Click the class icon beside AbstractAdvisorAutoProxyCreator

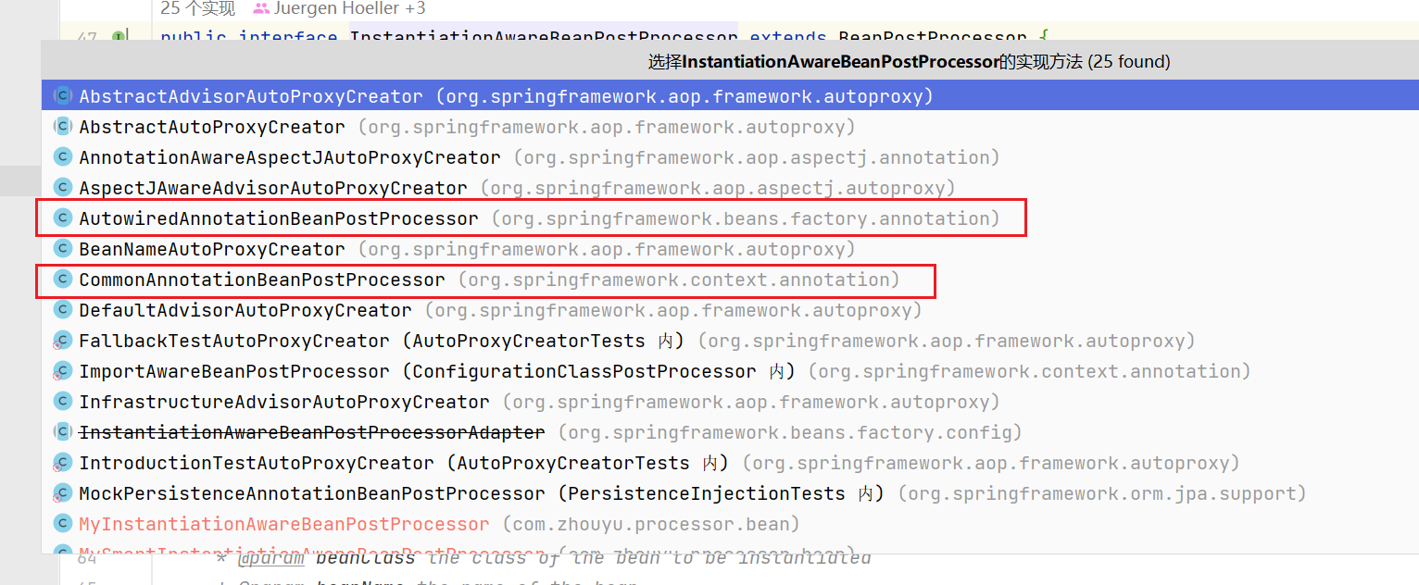pyautogui.click(x=63, y=95)
